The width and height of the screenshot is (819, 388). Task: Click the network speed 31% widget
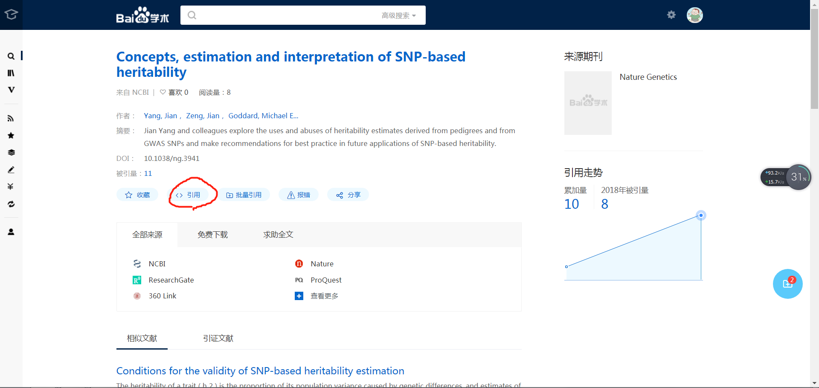786,177
